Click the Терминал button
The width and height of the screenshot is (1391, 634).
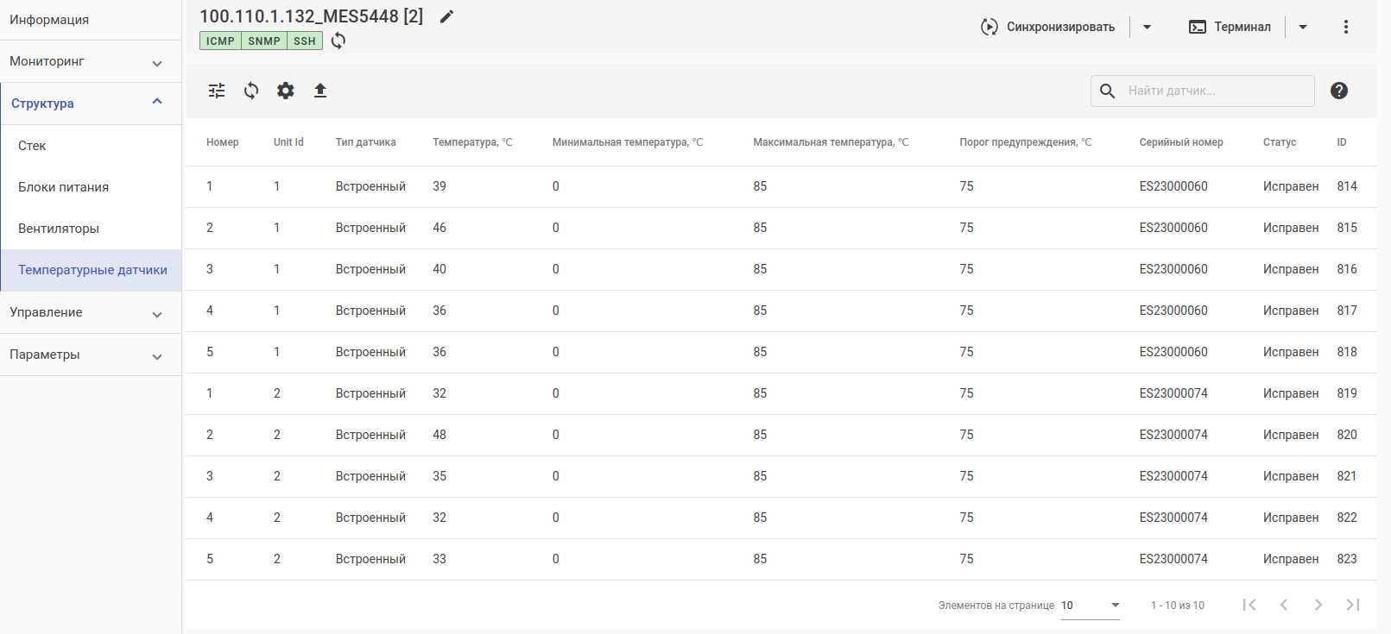click(1230, 27)
